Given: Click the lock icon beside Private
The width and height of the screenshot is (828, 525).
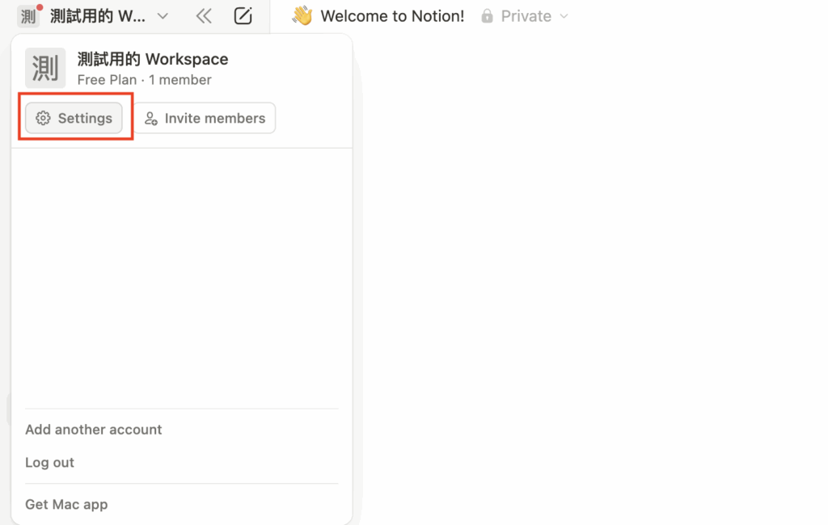Looking at the screenshot, I should (x=487, y=16).
